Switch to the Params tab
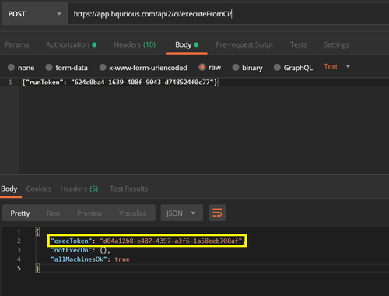This screenshot has width=389, height=296. 17,44
